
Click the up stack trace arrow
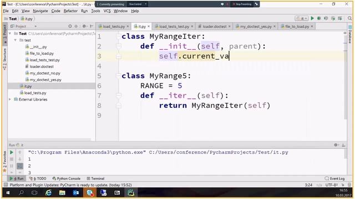click(20, 153)
